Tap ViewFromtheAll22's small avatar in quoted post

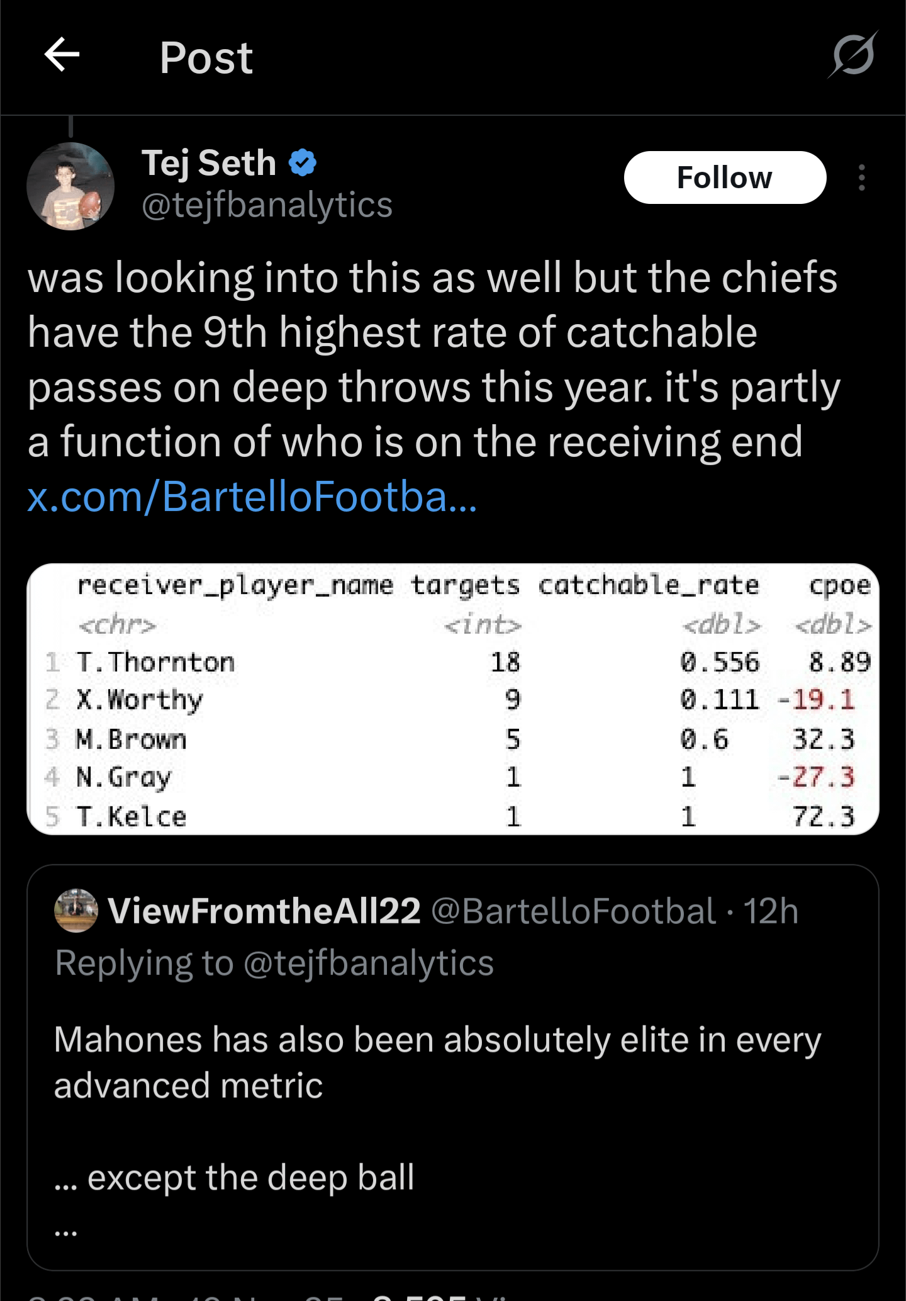76,910
